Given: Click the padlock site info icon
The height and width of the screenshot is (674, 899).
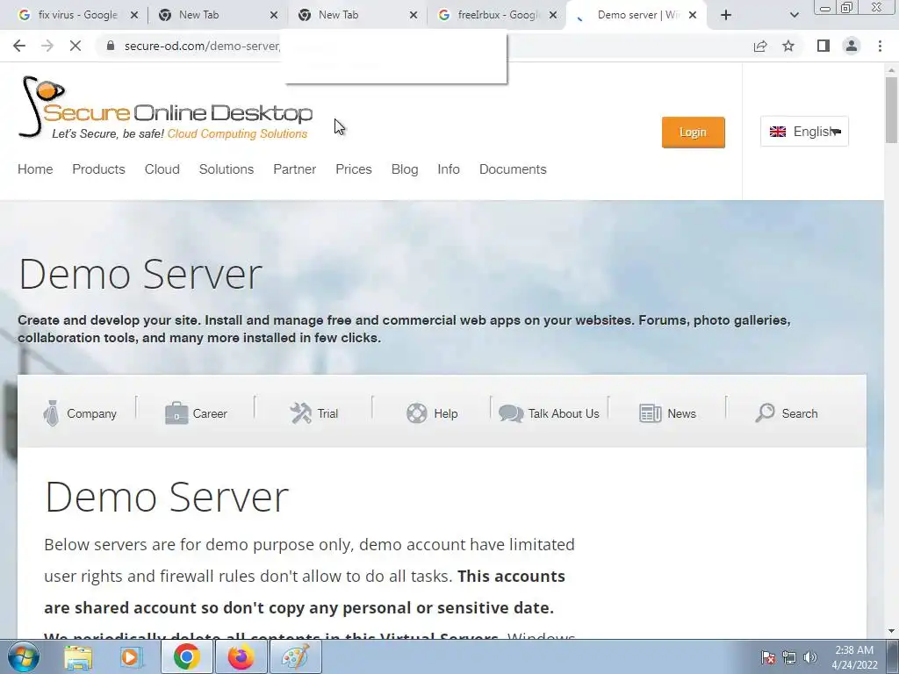Looking at the screenshot, I should 111,46.
